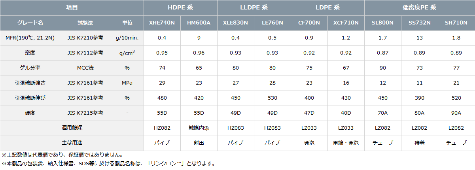Click the SH710N grade cell
The width and height of the screenshot is (475, 170).
point(456,23)
